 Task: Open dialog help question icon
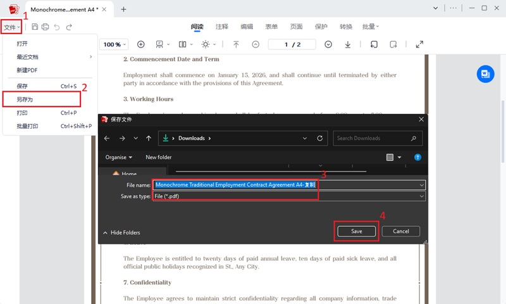point(417,157)
